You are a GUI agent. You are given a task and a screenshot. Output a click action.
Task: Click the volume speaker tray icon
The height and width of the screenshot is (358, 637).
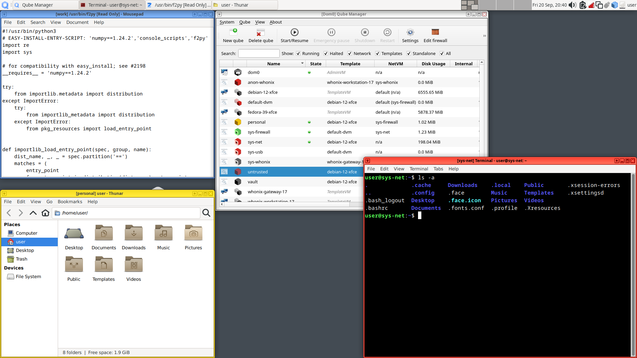coord(572,5)
